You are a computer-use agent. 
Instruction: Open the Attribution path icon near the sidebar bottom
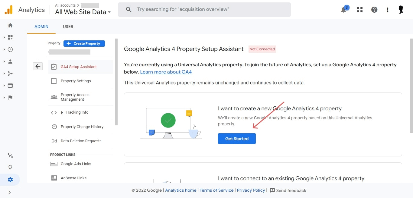(x=10, y=156)
